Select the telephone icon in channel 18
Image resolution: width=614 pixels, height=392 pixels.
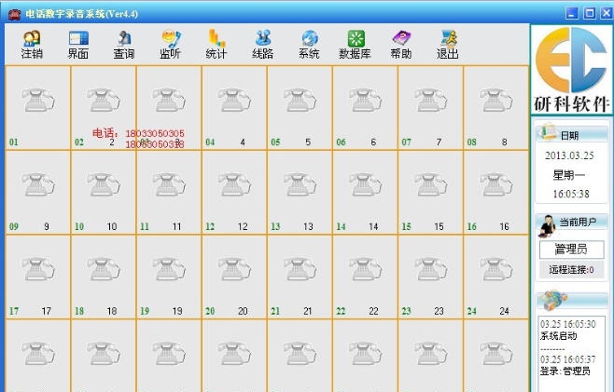tap(104, 269)
